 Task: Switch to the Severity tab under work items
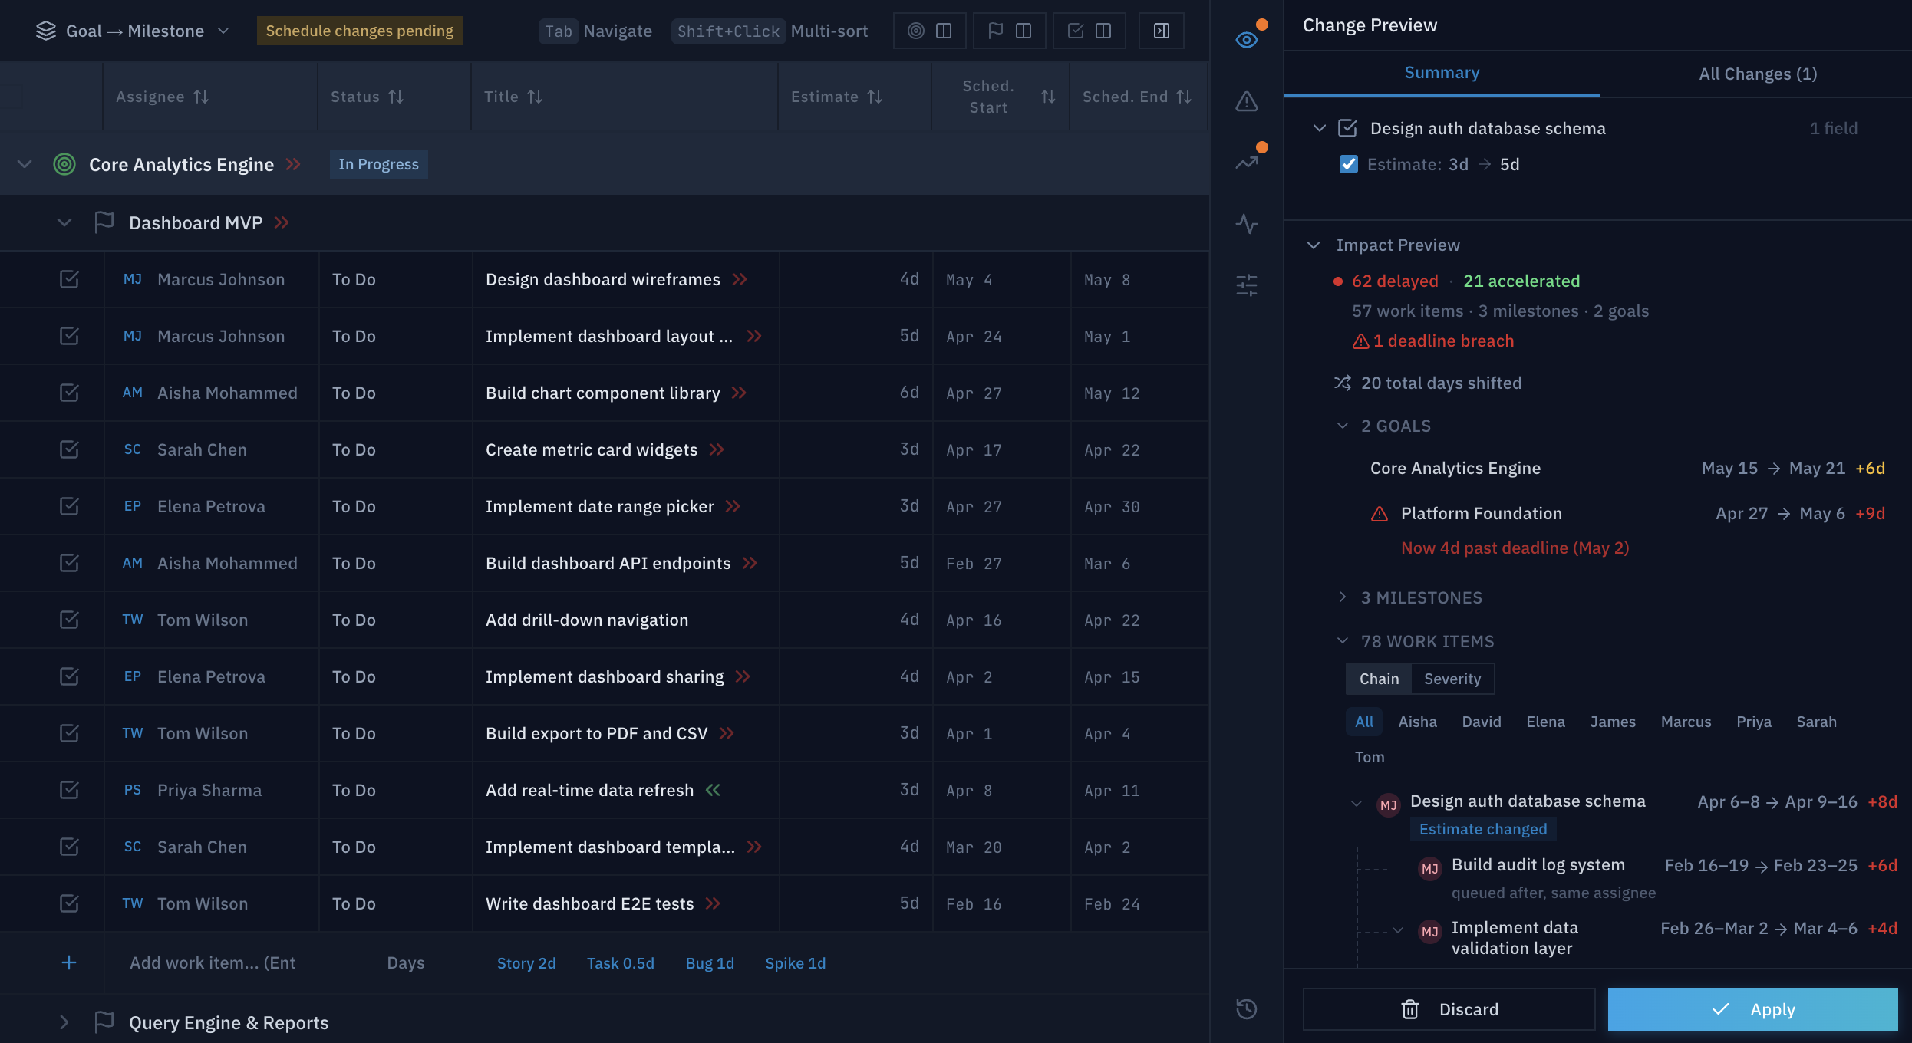click(x=1452, y=678)
